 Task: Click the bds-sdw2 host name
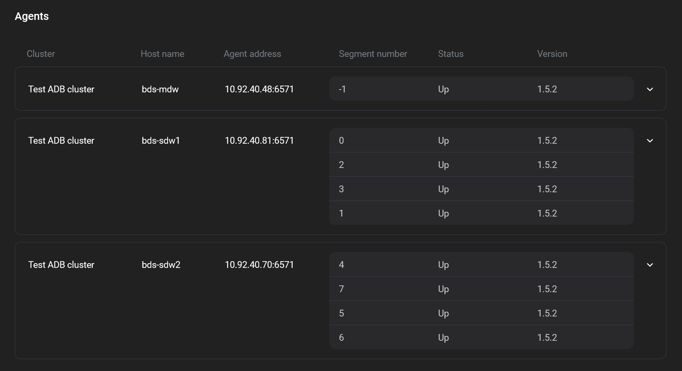[x=161, y=265]
